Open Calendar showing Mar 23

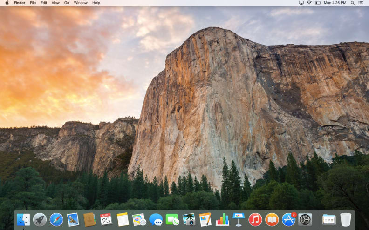coord(106,219)
